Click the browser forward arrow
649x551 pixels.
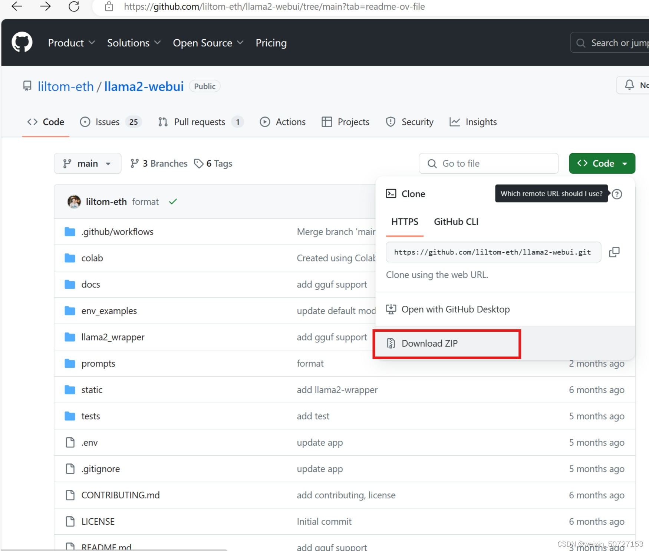point(45,6)
